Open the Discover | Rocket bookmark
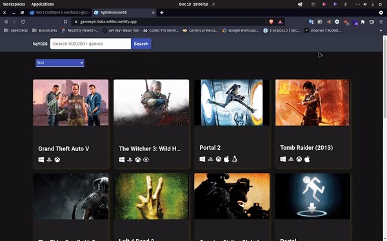The image size is (387, 241). (x=323, y=30)
